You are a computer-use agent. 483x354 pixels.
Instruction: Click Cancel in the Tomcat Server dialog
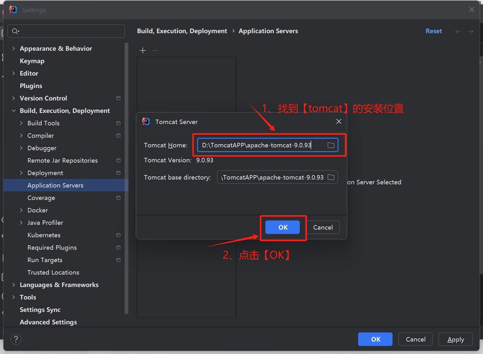(323, 227)
